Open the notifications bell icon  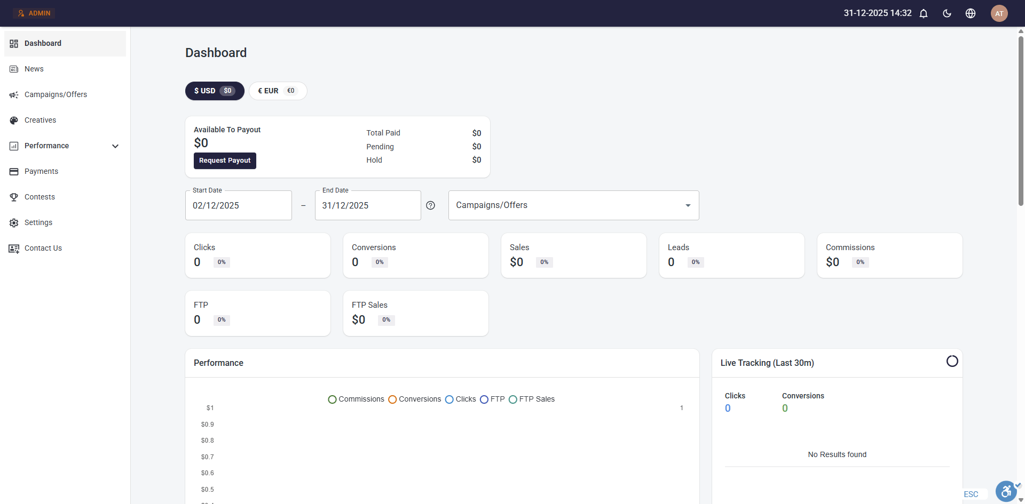[x=924, y=13]
